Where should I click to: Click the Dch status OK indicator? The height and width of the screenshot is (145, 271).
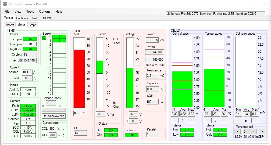coord(111,130)
